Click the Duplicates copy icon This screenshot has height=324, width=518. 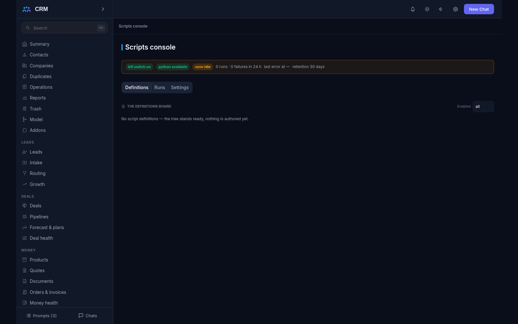point(25,76)
